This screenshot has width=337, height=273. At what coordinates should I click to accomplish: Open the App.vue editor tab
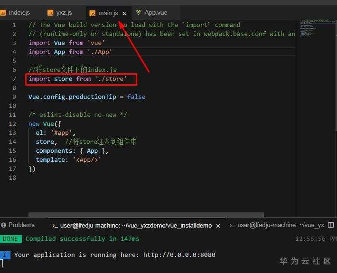tap(156, 13)
